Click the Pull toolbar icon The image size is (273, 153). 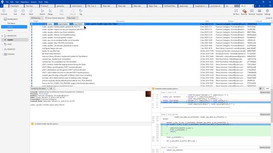point(15,11)
